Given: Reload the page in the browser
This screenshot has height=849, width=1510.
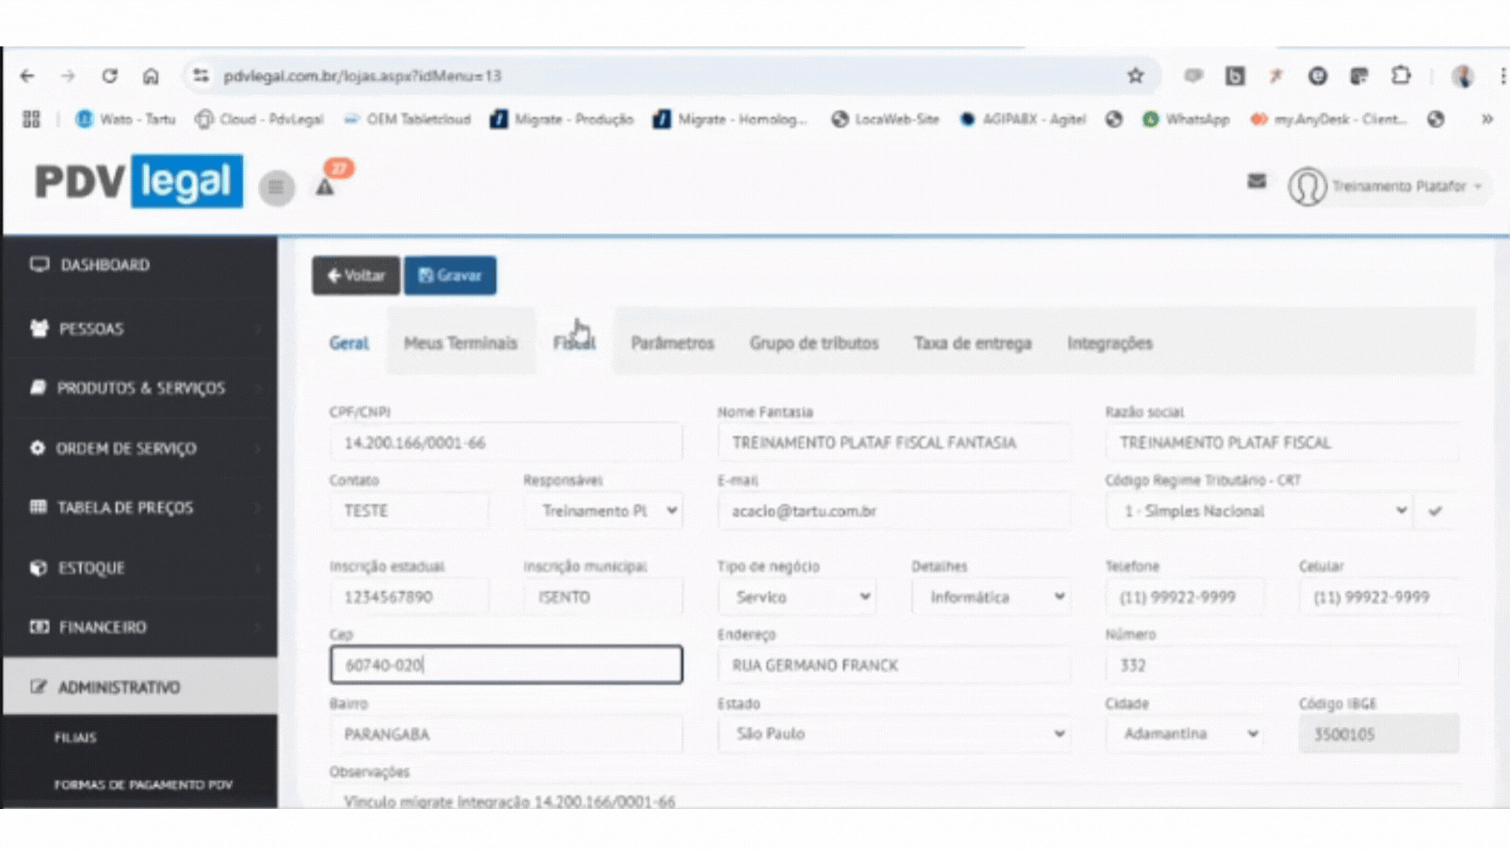Looking at the screenshot, I should tap(109, 75).
